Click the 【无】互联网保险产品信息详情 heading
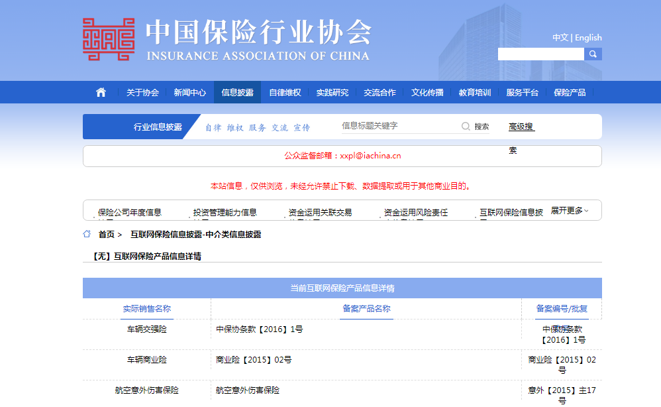 [146, 257]
